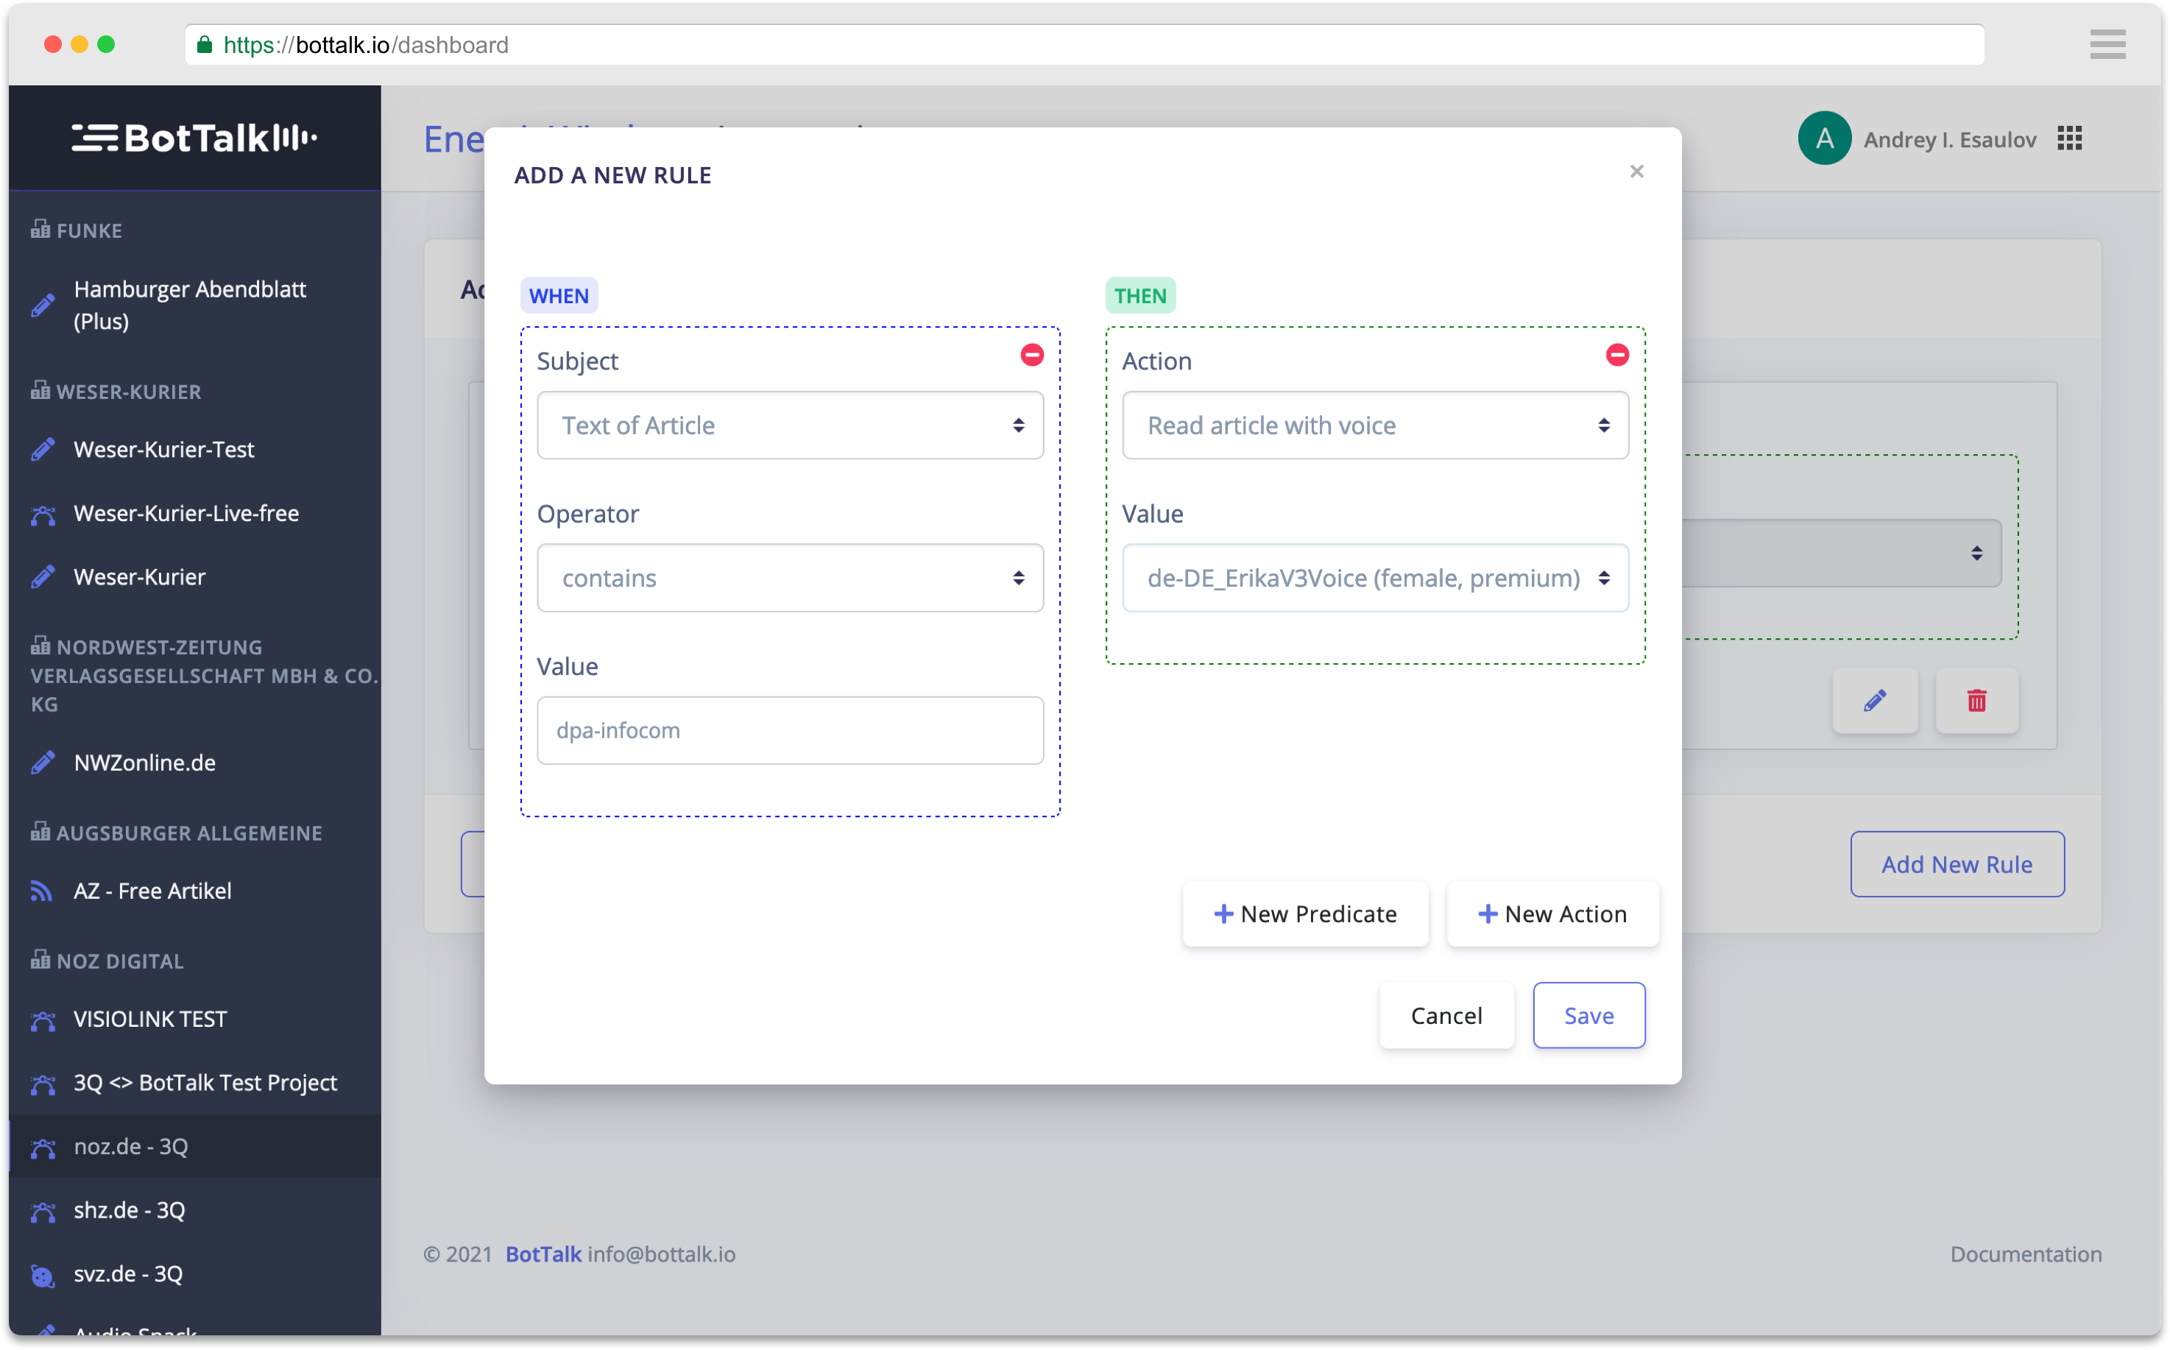Click the green A user avatar
The height and width of the screenshot is (1350, 2170).
click(x=1823, y=138)
